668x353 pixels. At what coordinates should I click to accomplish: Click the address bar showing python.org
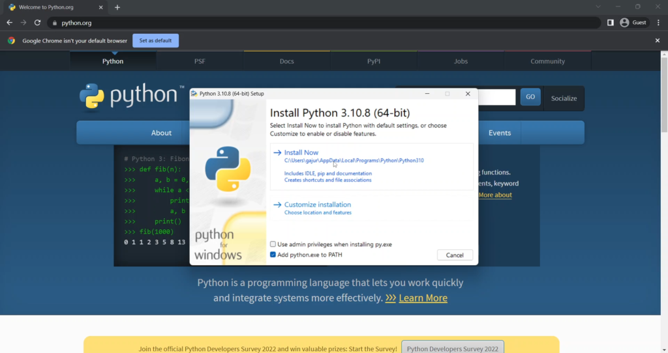(x=324, y=23)
